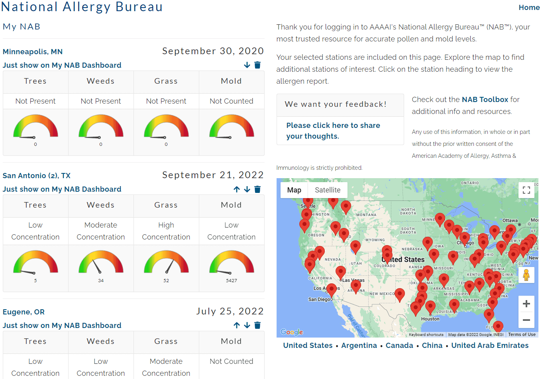
Task: Click the map pin in Minnesota
Action: click(440, 219)
